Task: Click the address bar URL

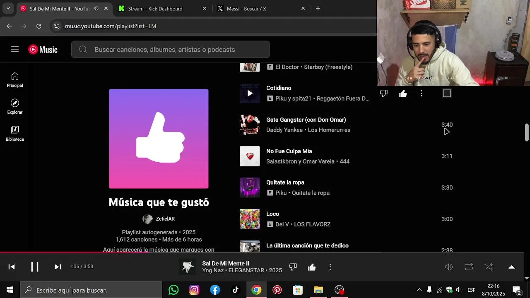Action: click(x=111, y=26)
